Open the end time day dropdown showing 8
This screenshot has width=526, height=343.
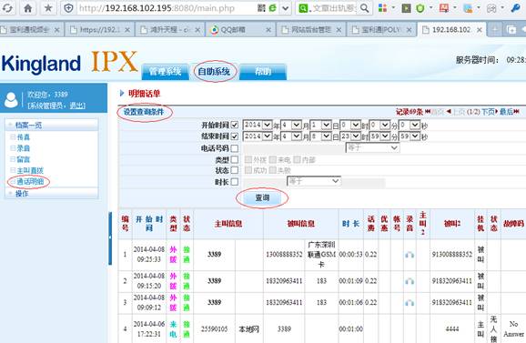pos(320,136)
